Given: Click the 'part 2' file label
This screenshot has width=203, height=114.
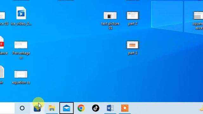Looking at the screenshot, I should pos(133,24).
